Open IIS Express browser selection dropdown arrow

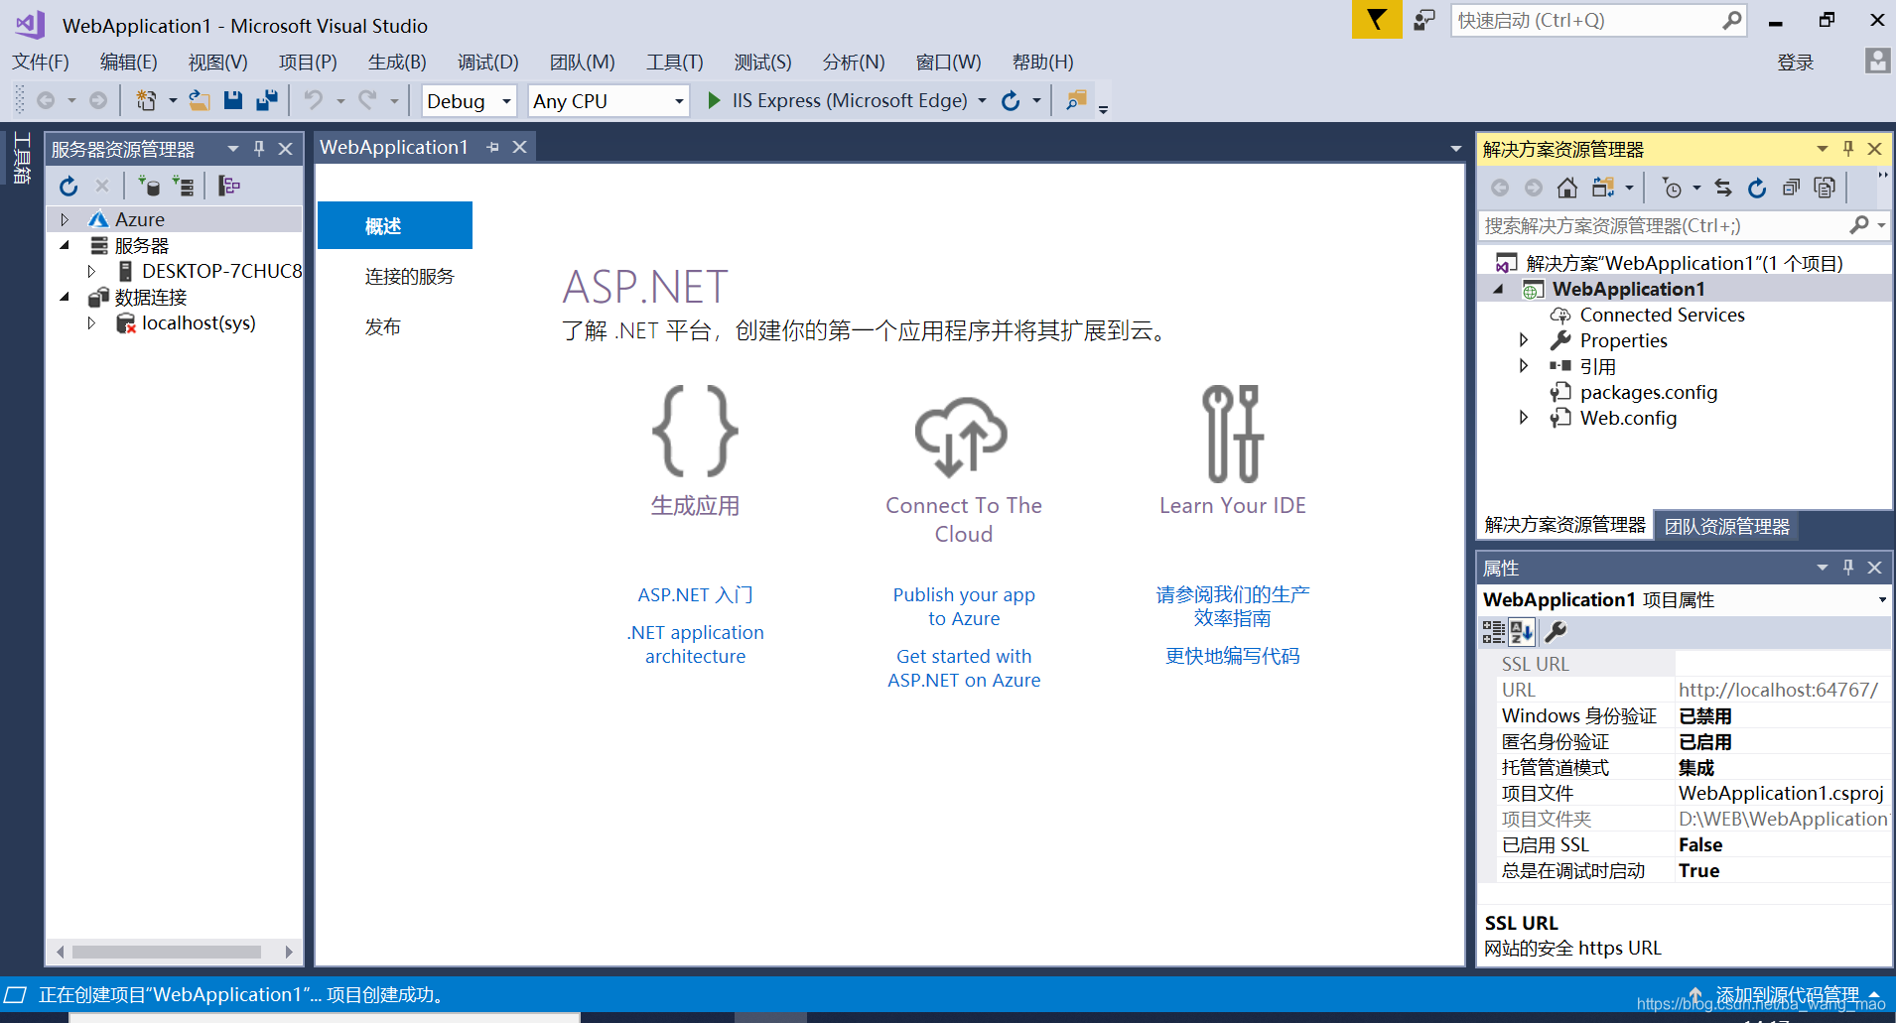pyautogui.click(x=982, y=100)
